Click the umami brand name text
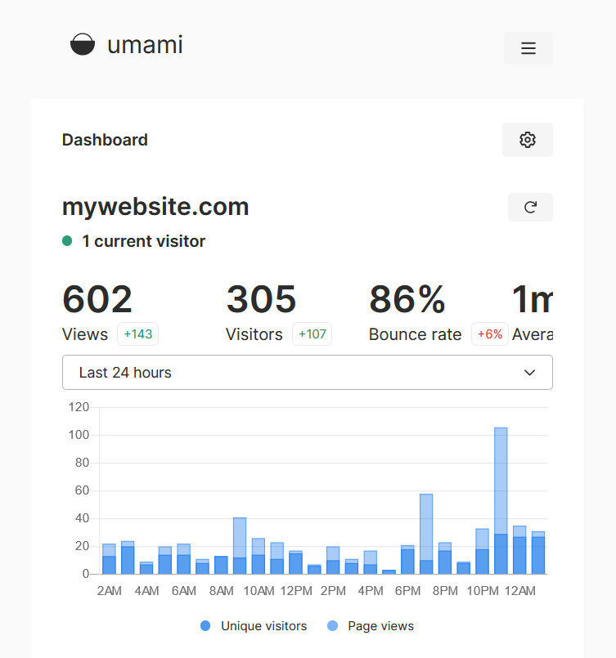This screenshot has height=658, width=616. pos(145,45)
